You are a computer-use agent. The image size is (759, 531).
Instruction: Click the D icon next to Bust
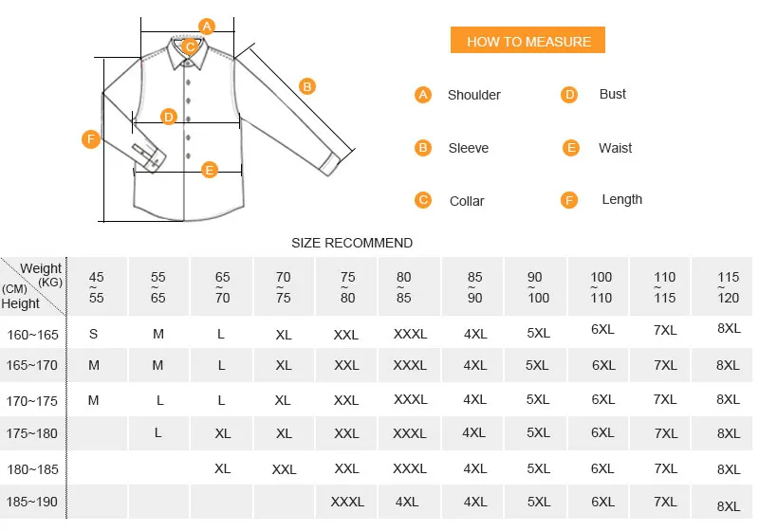click(569, 94)
